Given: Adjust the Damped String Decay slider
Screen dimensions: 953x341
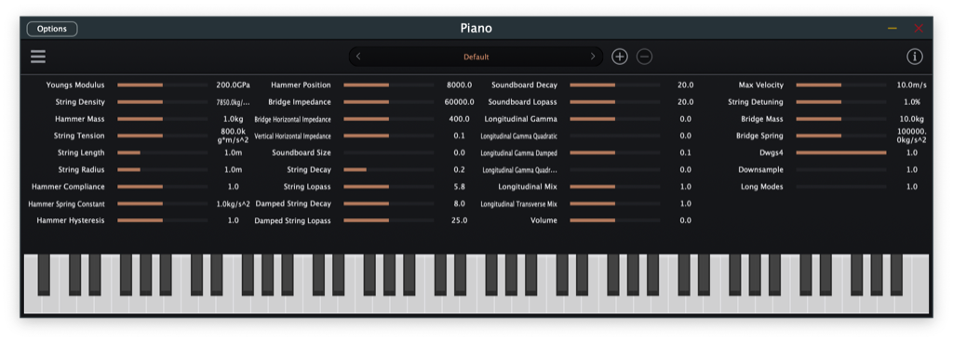Looking at the screenshot, I should click(388, 203).
